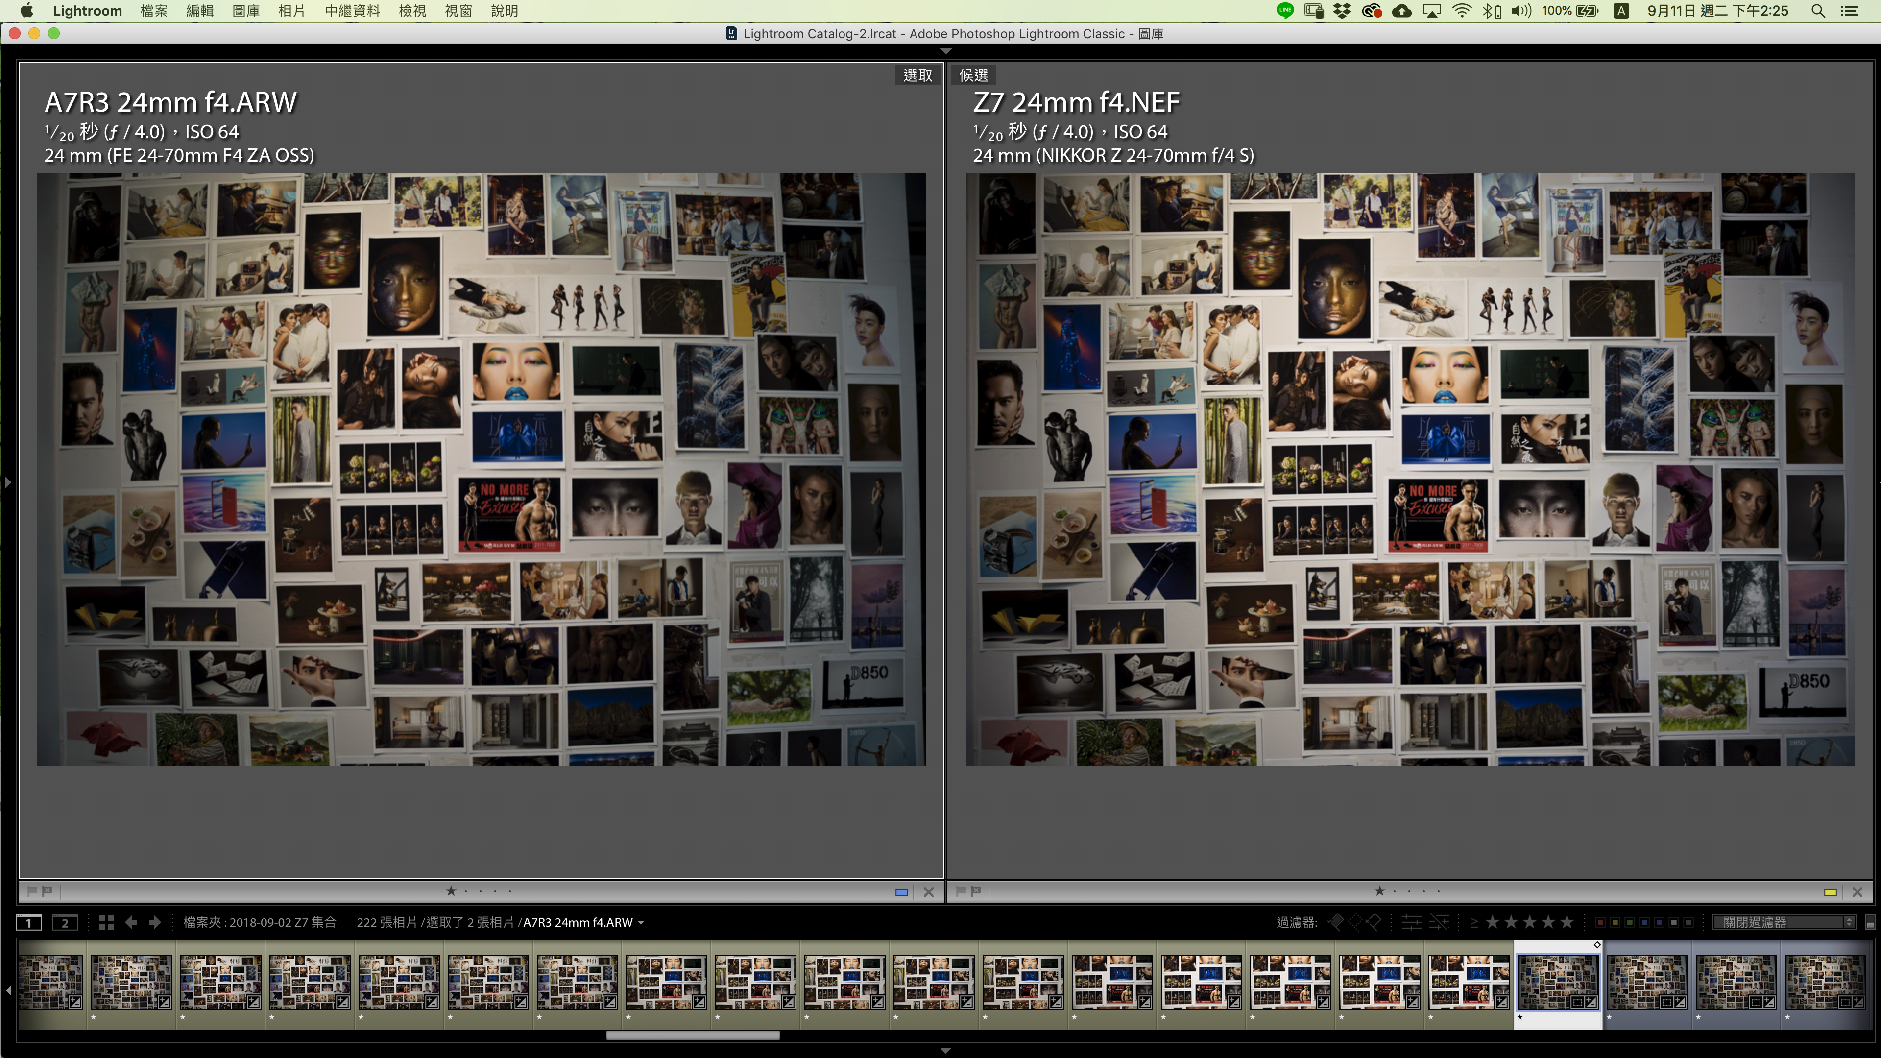The height and width of the screenshot is (1058, 1881).
Task: Show the main window with button 1
Action: pyautogui.click(x=29, y=922)
